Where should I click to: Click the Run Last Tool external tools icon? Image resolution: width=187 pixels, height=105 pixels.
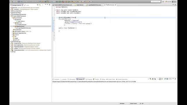click(x=63, y=2)
